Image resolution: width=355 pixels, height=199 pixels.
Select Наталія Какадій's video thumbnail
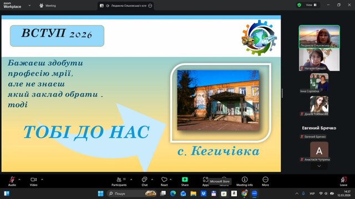pos(319,60)
